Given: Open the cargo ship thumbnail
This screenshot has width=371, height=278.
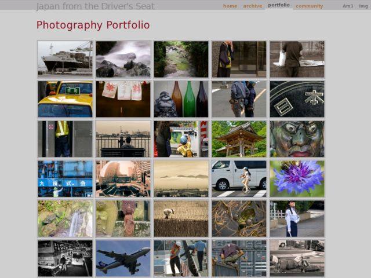Looking at the screenshot, I should [x=66, y=59].
